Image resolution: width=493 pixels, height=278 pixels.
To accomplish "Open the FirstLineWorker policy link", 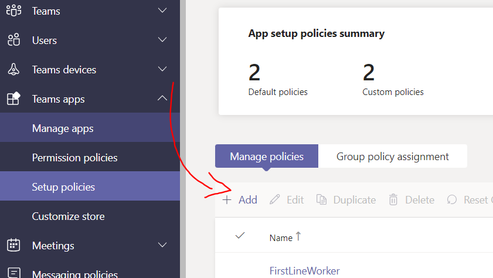I will 304,271.
